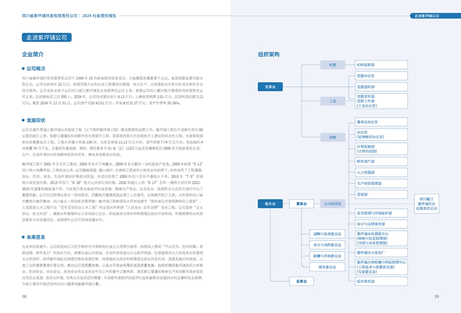Click the 走进紫坪铺公司 tab at top right
This screenshot has height=313, width=461.
click(x=431, y=16)
